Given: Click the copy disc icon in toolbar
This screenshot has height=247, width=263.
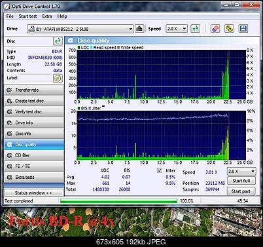Looking at the screenshot, I should click(229, 29).
